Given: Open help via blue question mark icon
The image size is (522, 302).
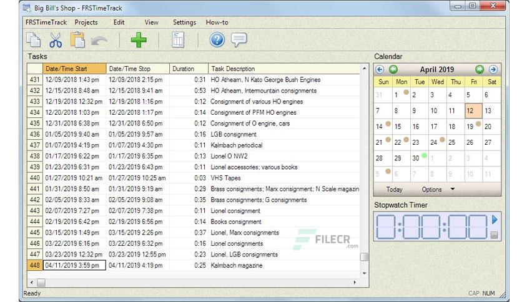Looking at the screenshot, I should tap(217, 40).
